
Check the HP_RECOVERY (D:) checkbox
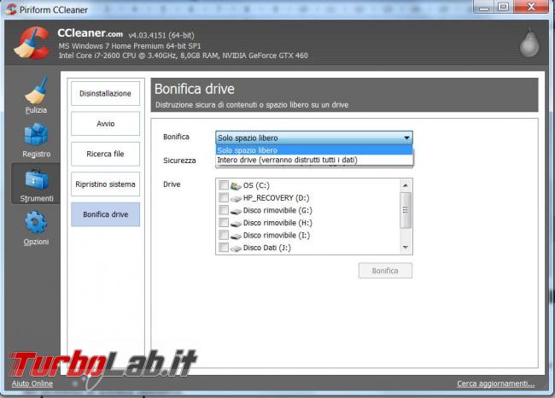point(224,197)
